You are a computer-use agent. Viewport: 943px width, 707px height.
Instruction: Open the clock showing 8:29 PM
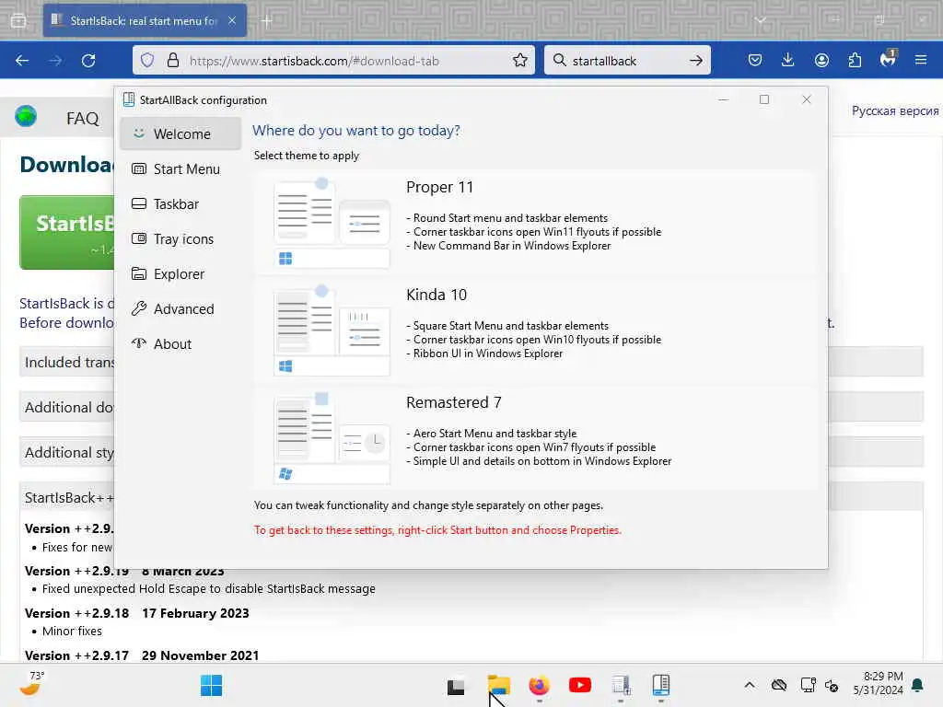coord(878,683)
